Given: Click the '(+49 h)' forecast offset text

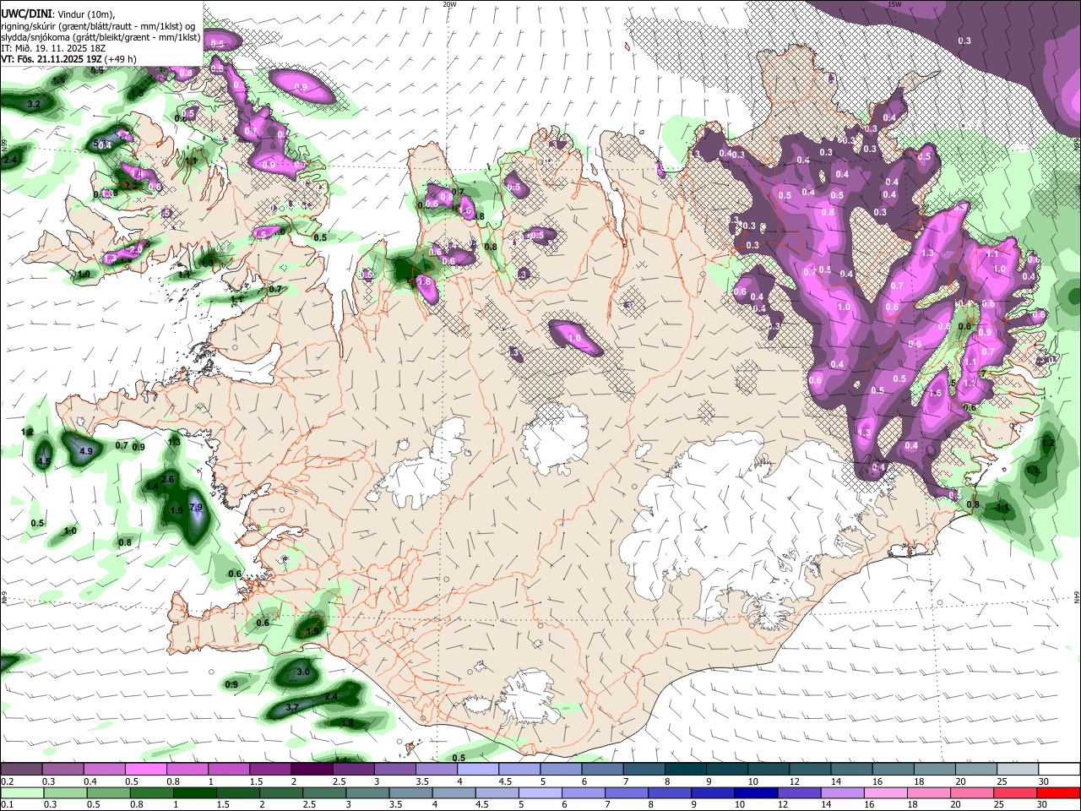Looking at the screenshot, I should click(121, 59).
